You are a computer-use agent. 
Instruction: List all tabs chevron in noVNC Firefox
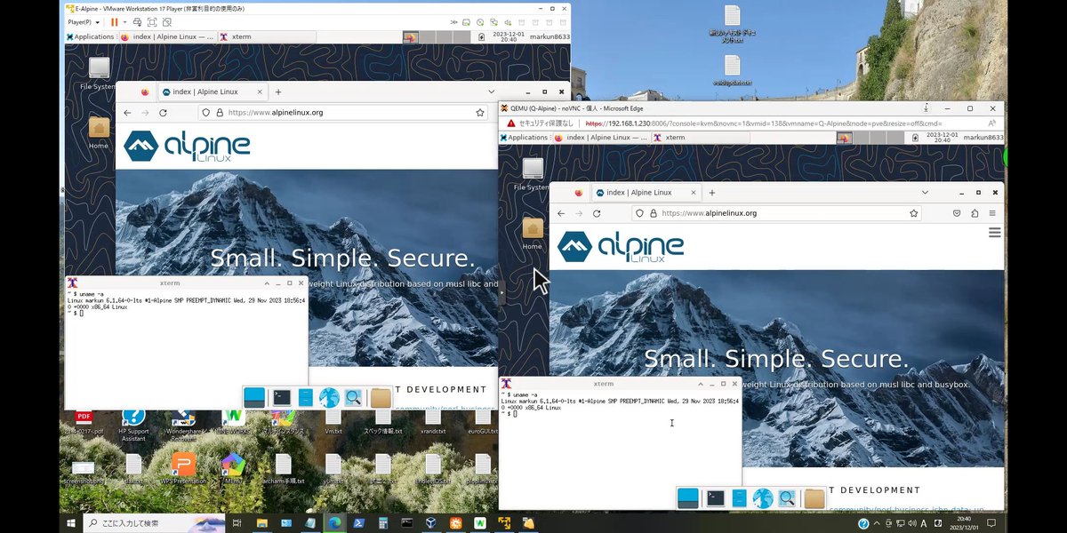click(925, 192)
